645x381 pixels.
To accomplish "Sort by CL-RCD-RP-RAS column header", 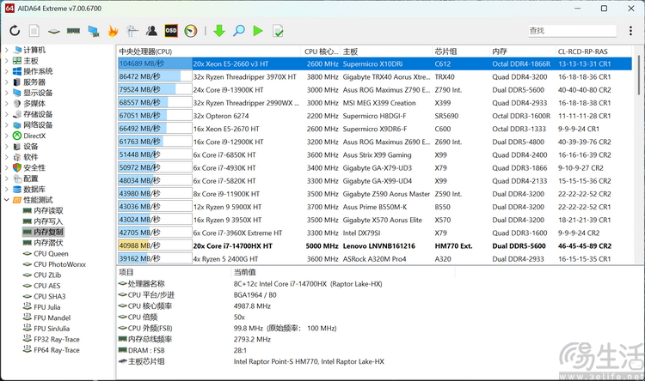I will 593,51.
